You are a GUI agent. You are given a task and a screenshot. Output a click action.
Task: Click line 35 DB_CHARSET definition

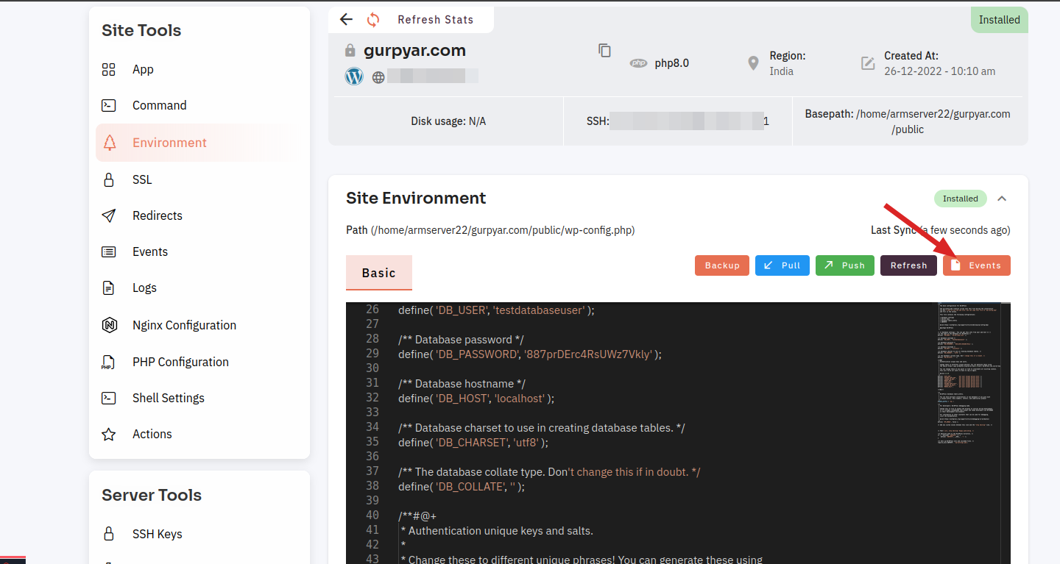(473, 442)
